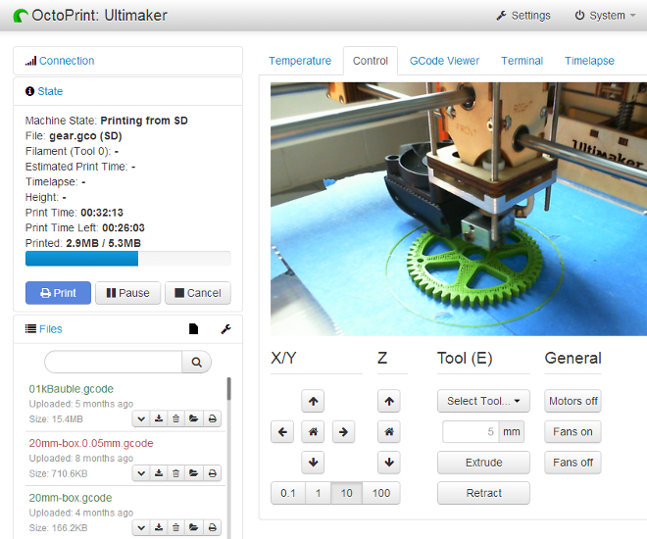Click file name 01kBauble.gcode
This screenshot has height=539, width=647.
[x=71, y=389]
